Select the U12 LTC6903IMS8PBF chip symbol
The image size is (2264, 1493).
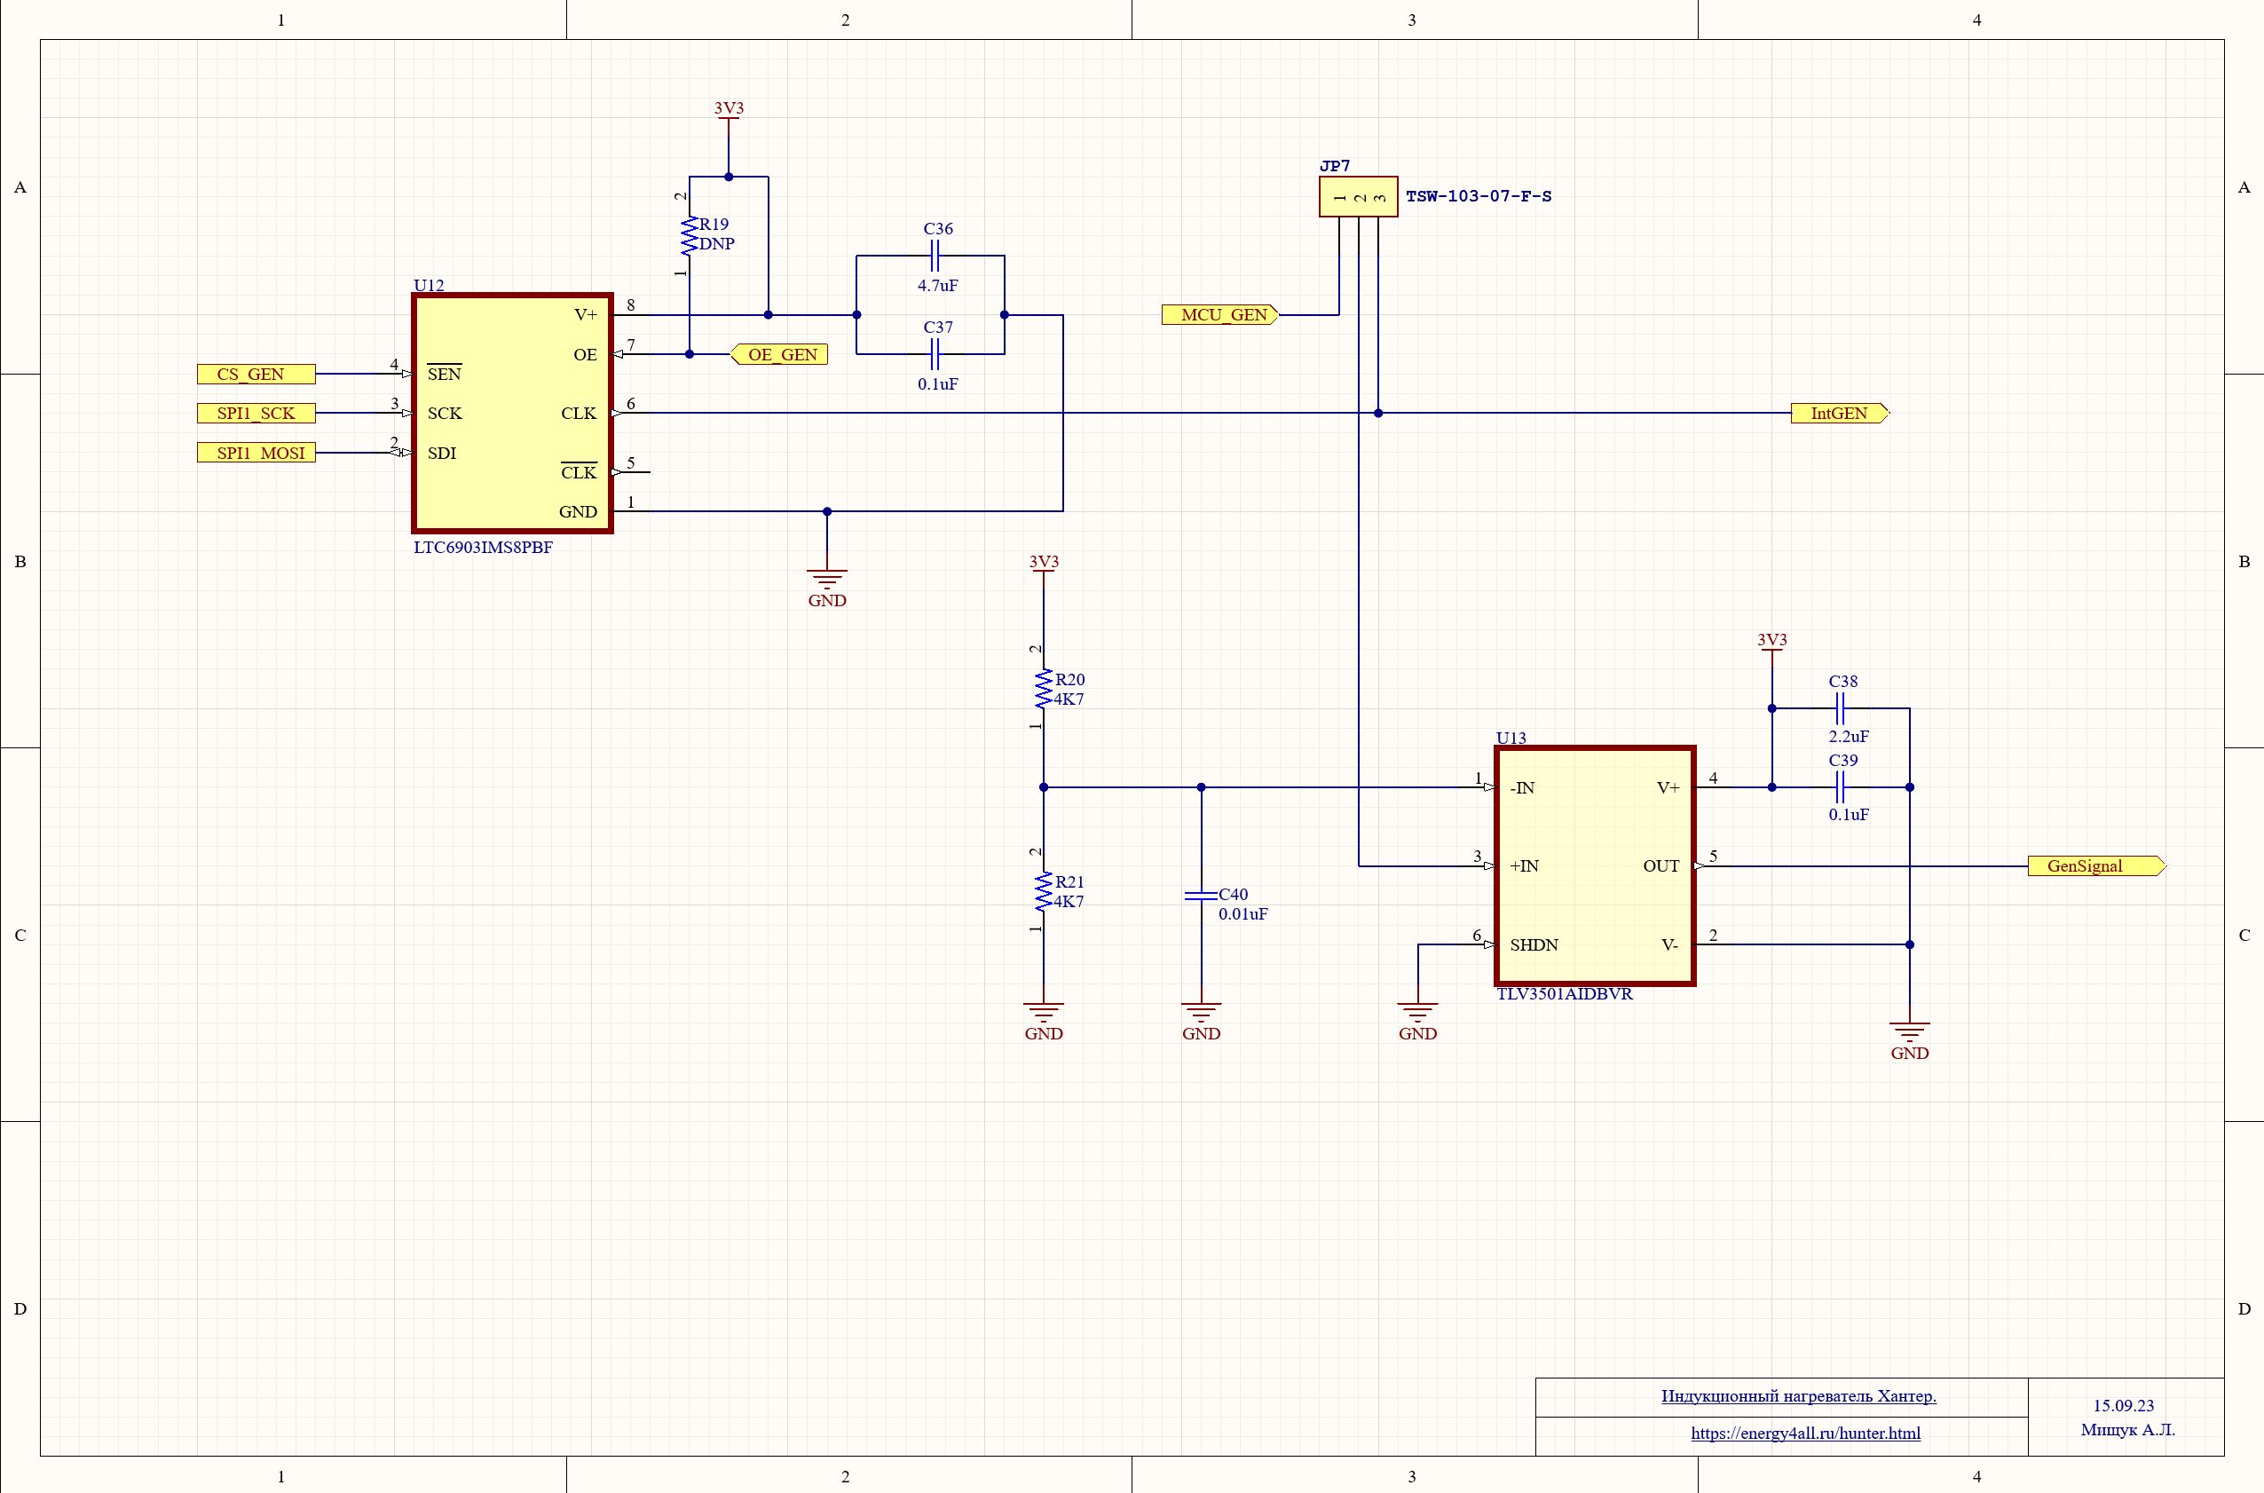(x=512, y=412)
